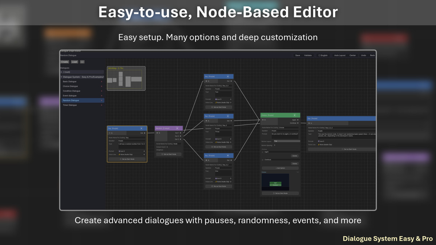Viewport: 436px width, 245px height.
Task: Check Set as Start Node on Random node
Action: point(169,154)
